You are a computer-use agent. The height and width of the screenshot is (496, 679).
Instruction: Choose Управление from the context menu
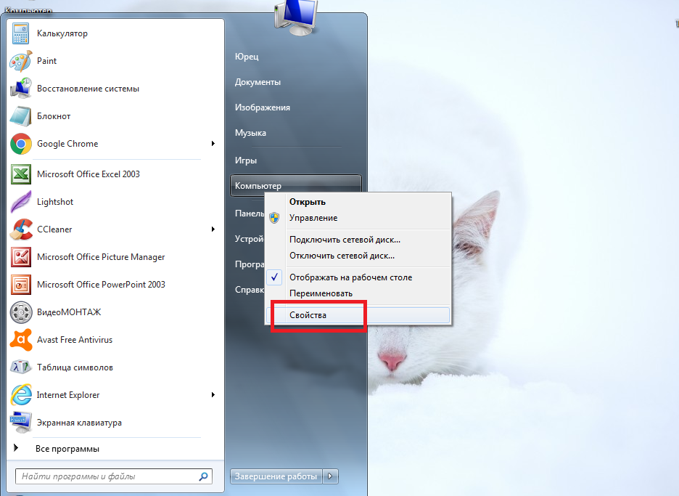(313, 218)
